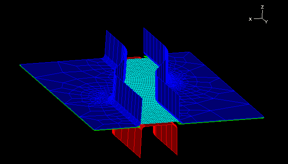This screenshot has width=288, height=164.
Task: Click the Y axis label on triad
Action: [266, 22]
